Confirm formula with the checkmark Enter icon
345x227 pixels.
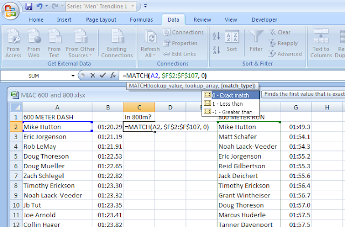click(102, 75)
